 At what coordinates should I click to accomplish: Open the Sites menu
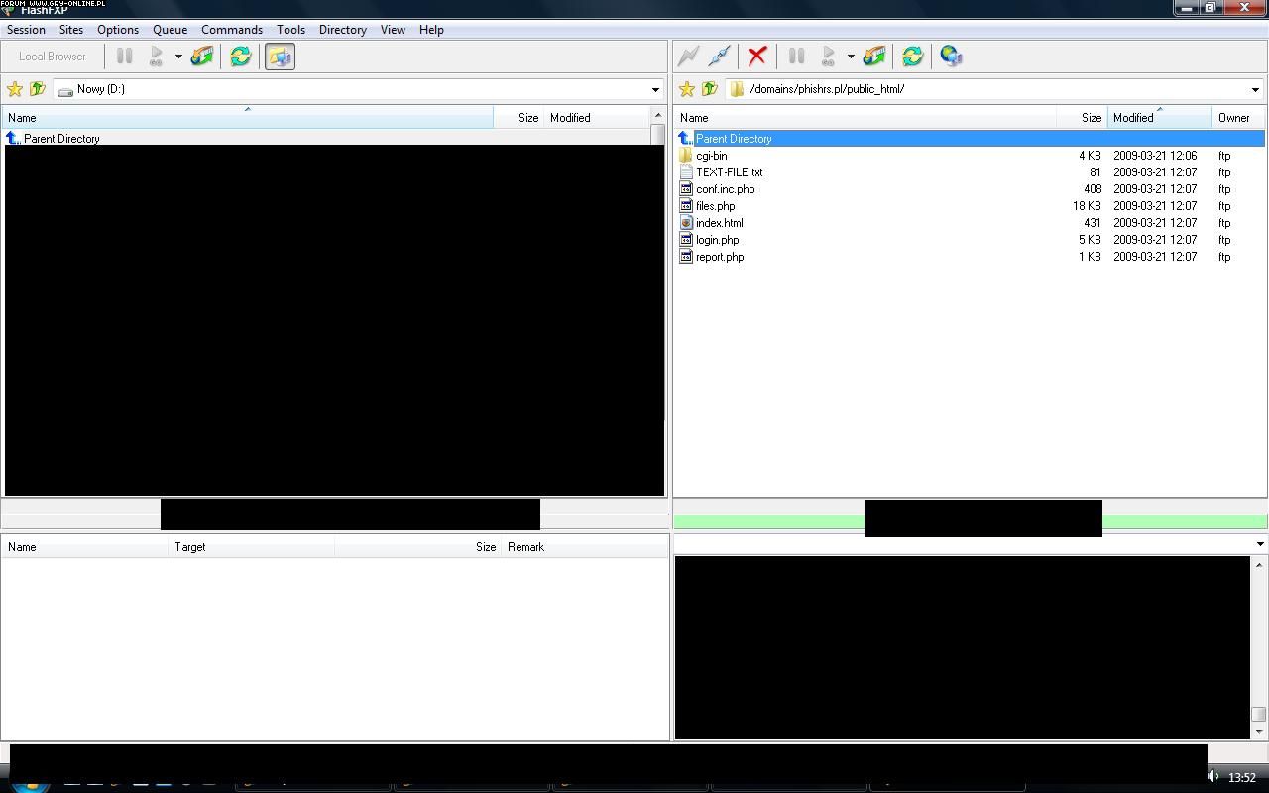(x=71, y=30)
